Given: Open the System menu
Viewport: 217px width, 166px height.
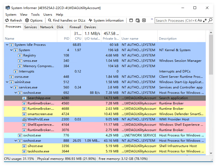Looking at the screenshot, I should 11,14.
